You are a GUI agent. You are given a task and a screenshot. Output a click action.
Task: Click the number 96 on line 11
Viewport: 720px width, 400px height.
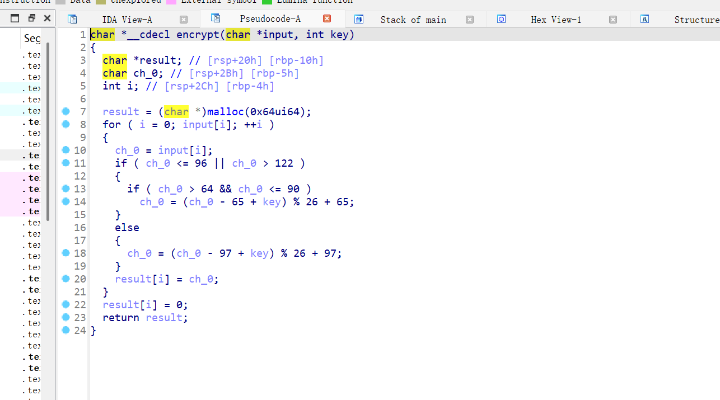click(x=200, y=163)
